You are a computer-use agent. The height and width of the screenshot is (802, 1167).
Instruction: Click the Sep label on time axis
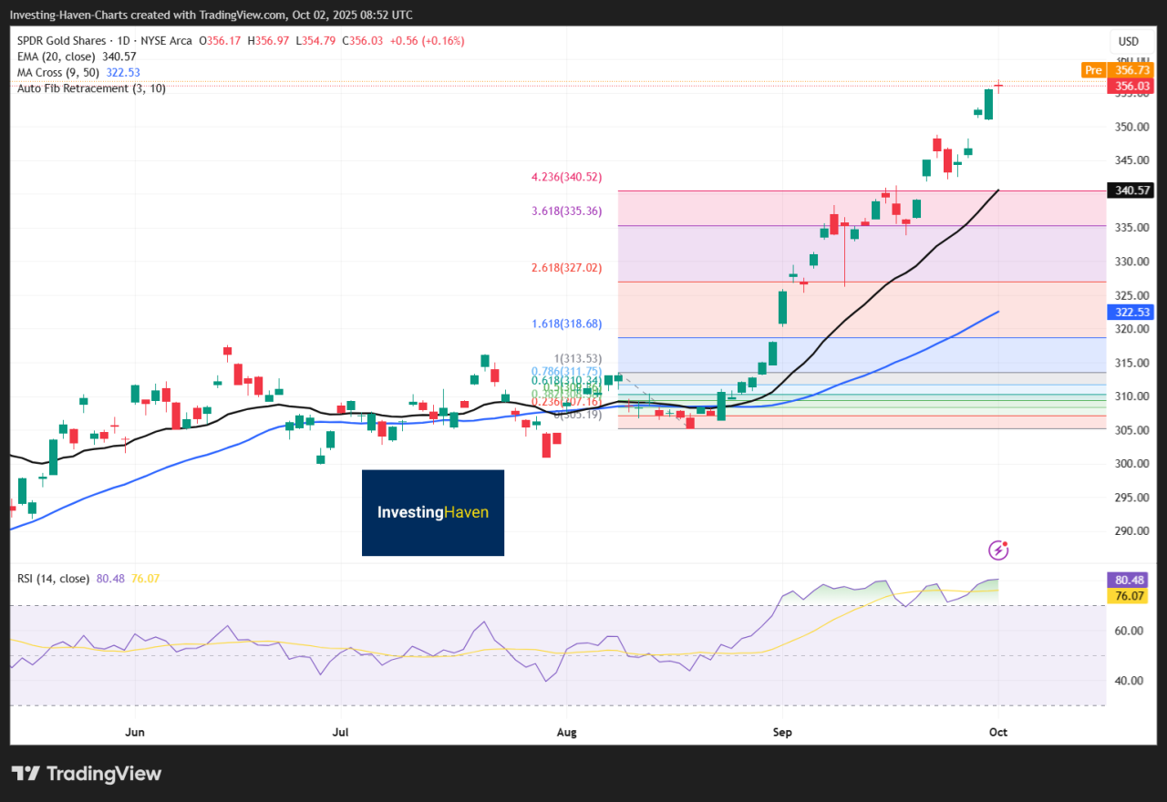point(782,732)
